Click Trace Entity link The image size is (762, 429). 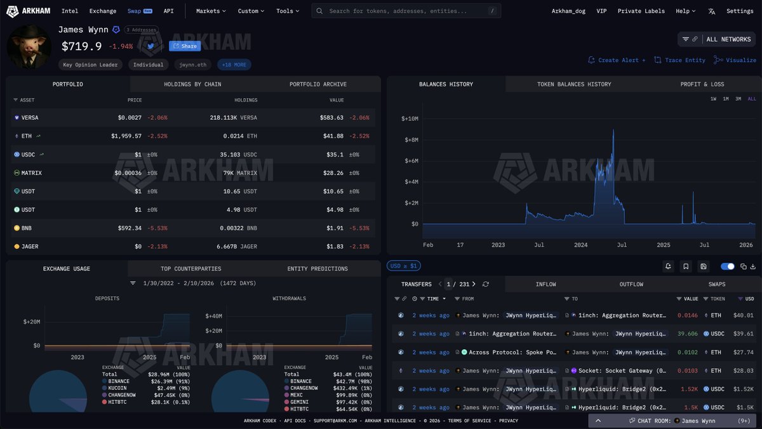(680, 60)
